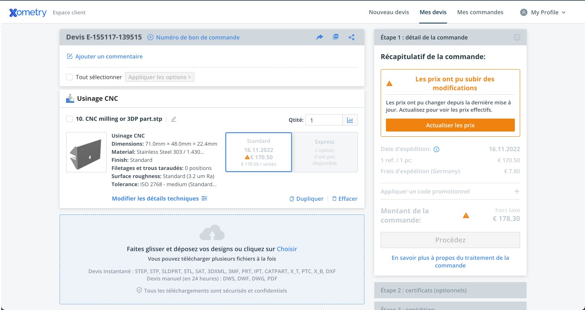Click the shipping date info icon
The width and height of the screenshot is (585, 310).
click(437, 149)
